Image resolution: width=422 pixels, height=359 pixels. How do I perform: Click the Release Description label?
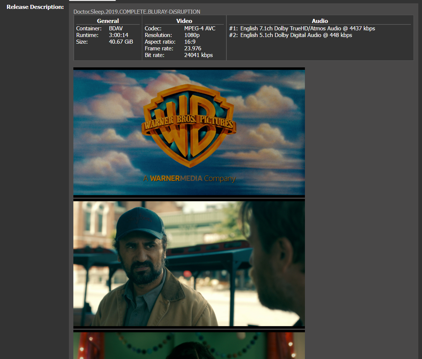(35, 7)
